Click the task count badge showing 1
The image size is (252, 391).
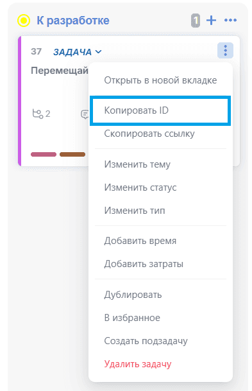(x=196, y=21)
